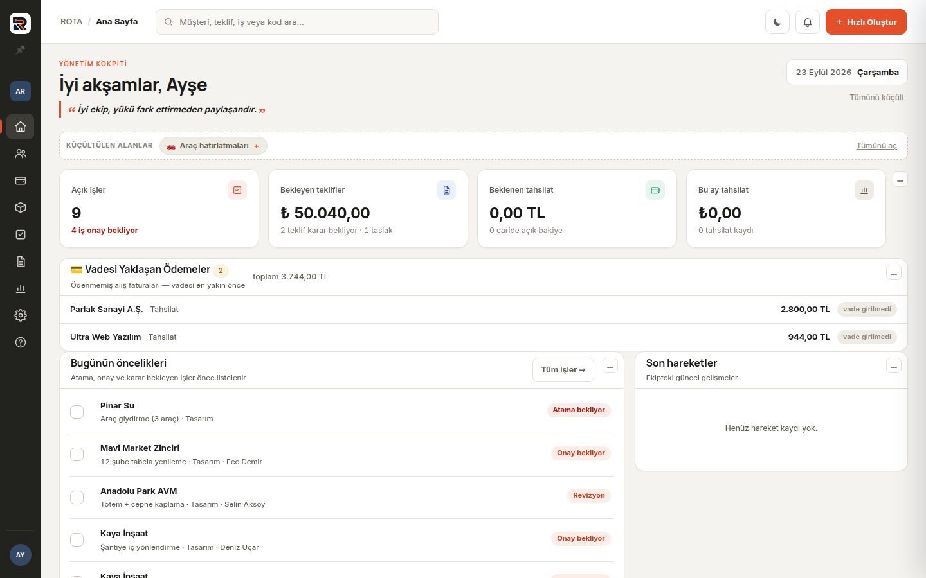Open Tüm işler list
Image resolution: width=926 pixels, height=578 pixels.
pos(563,370)
